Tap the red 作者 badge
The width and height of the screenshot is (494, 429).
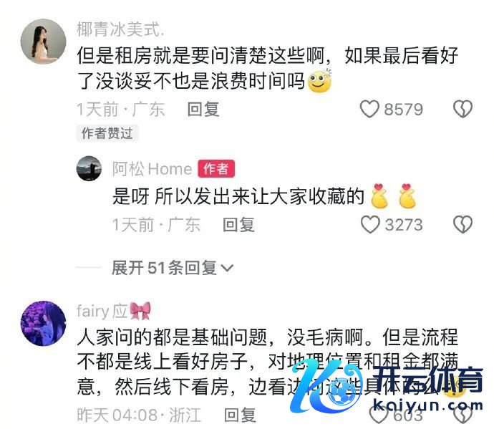click(216, 168)
